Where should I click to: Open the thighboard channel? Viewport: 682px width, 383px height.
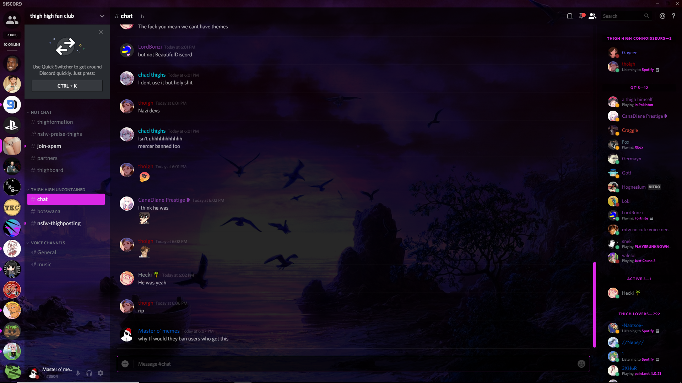pyautogui.click(x=50, y=170)
